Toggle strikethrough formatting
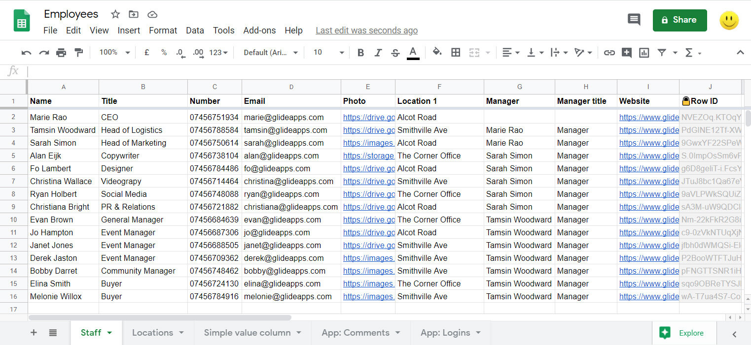This screenshot has width=751, height=345. click(395, 53)
